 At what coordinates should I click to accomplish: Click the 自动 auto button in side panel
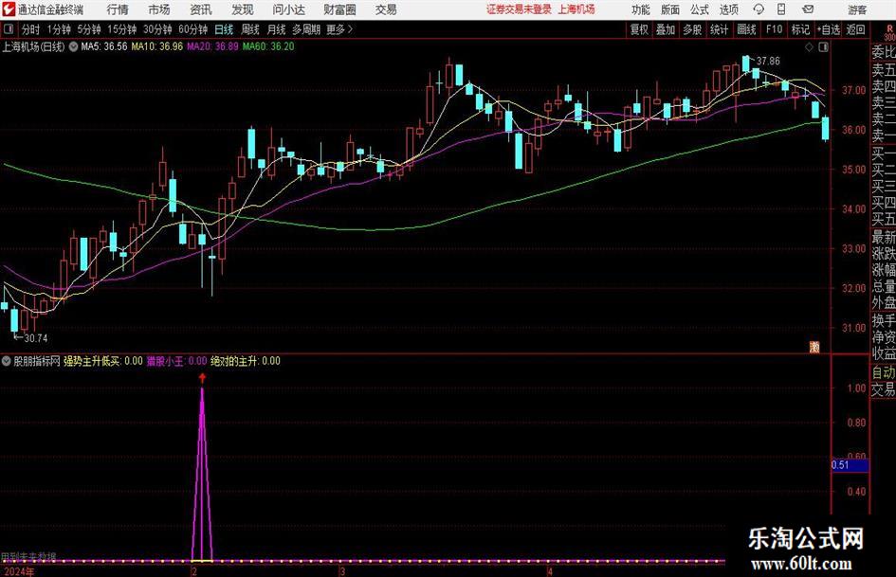point(883,372)
